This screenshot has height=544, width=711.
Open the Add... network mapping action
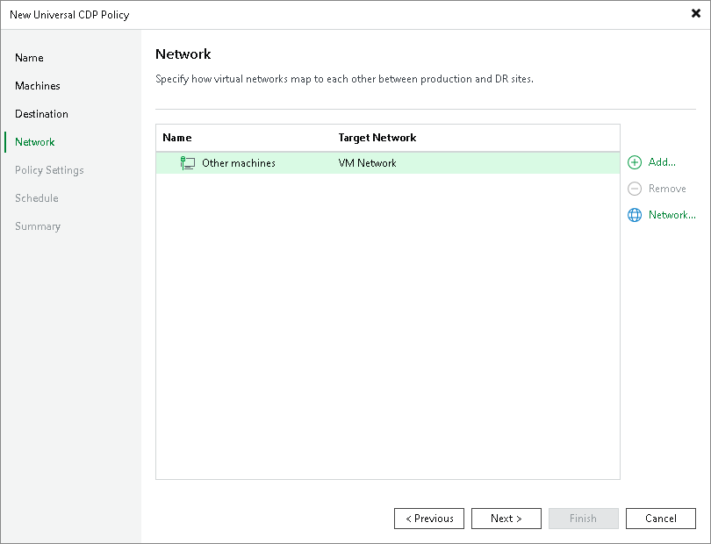(x=659, y=162)
